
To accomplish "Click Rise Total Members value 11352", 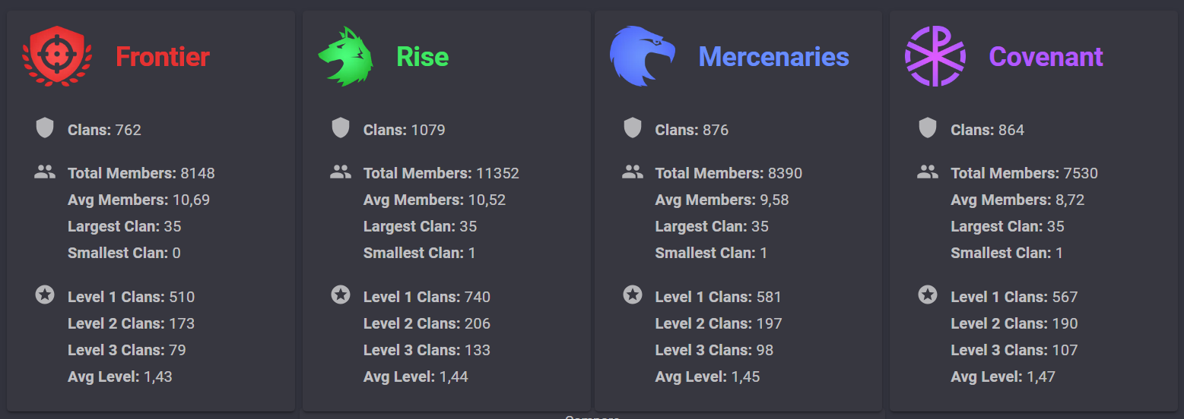I will click(497, 173).
